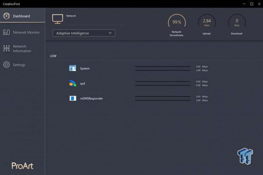Screen dimensions: 263x175
Task: Select the Network Monitor chart icon
Action: coord(6,32)
